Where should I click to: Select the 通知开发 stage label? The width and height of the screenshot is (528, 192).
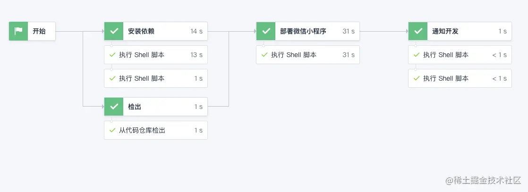tap(445, 31)
